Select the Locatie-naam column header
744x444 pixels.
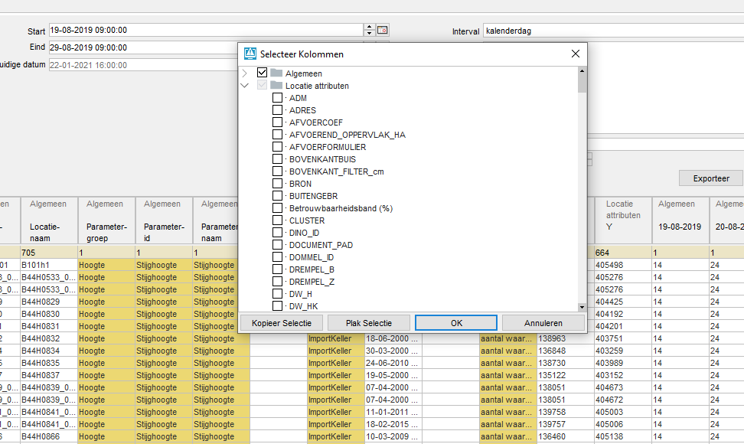pos(49,220)
